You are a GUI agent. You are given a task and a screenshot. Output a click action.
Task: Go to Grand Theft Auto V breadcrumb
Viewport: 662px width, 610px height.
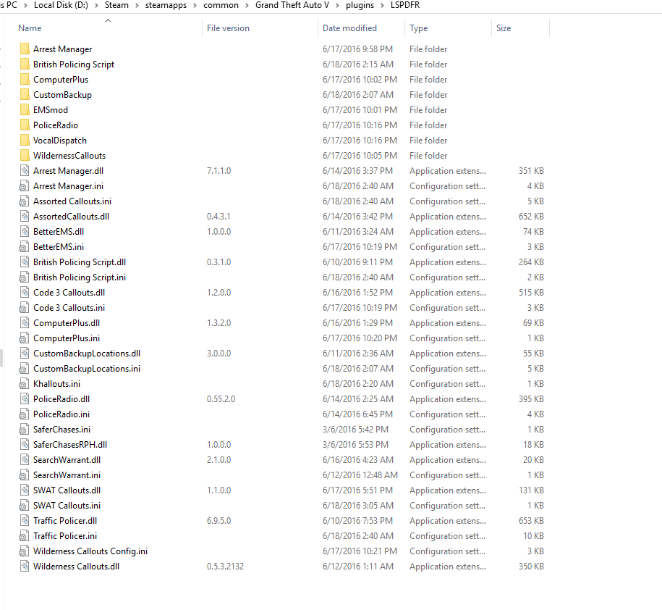coord(292,5)
